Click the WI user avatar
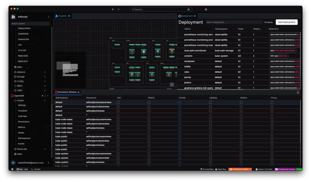Screen dimensions: 311x182 [x=13, y=163]
